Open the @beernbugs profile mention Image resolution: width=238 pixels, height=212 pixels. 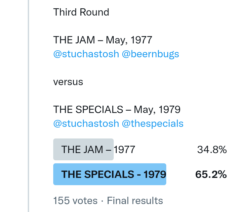pyautogui.click(x=150, y=54)
